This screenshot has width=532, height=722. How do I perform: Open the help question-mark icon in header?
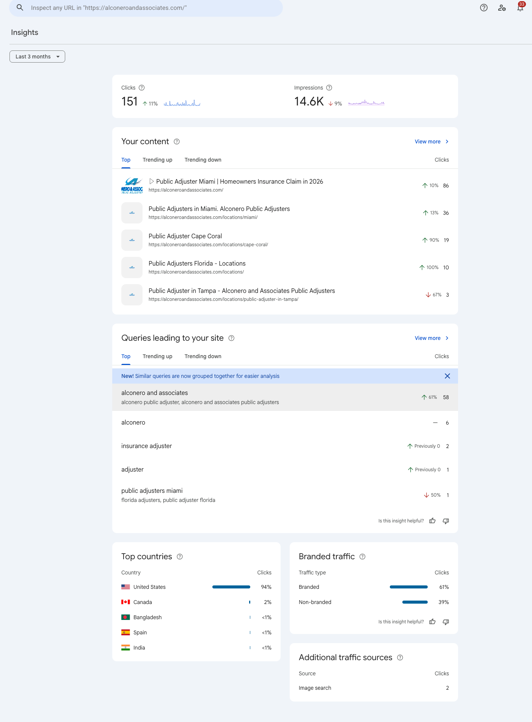(x=484, y=8)
